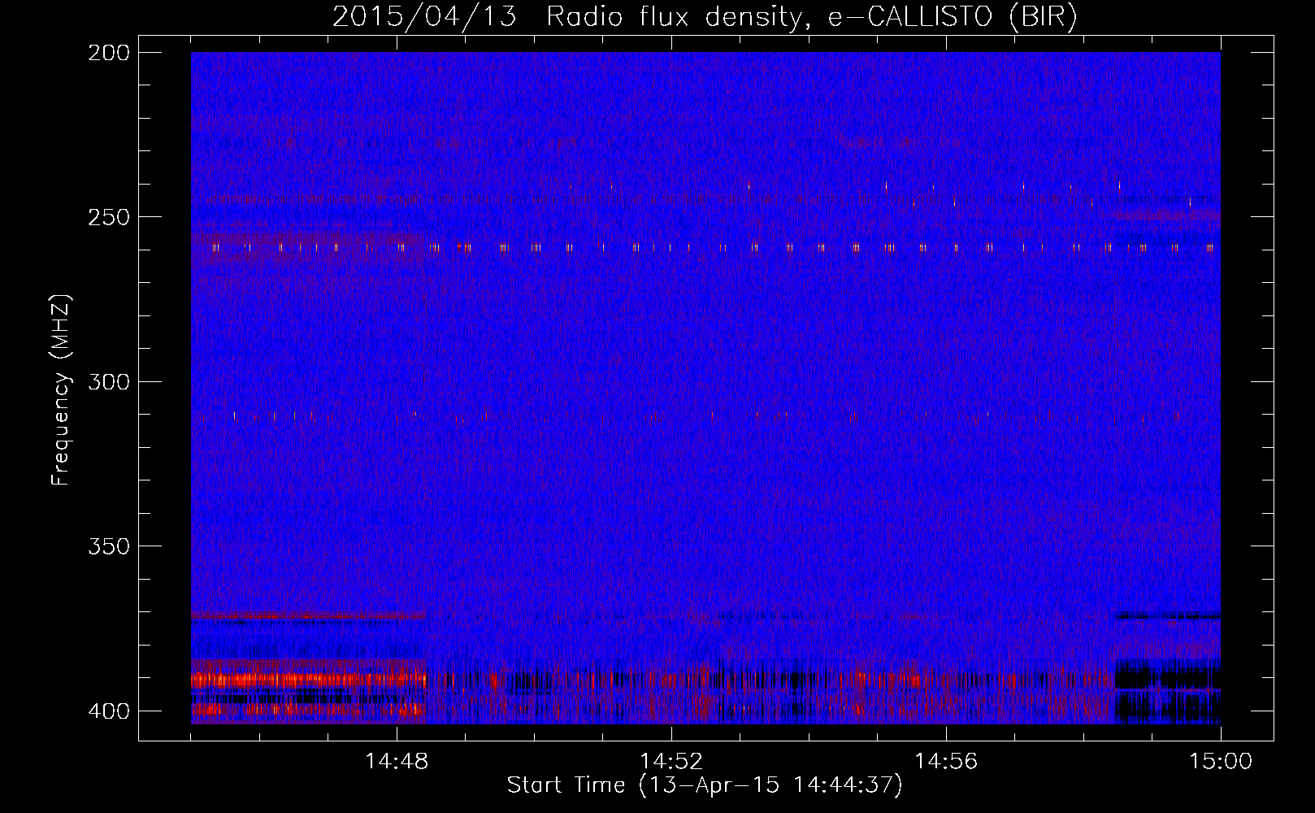Click the 14:48 time tick label
1315x813 pixels.
397,762
